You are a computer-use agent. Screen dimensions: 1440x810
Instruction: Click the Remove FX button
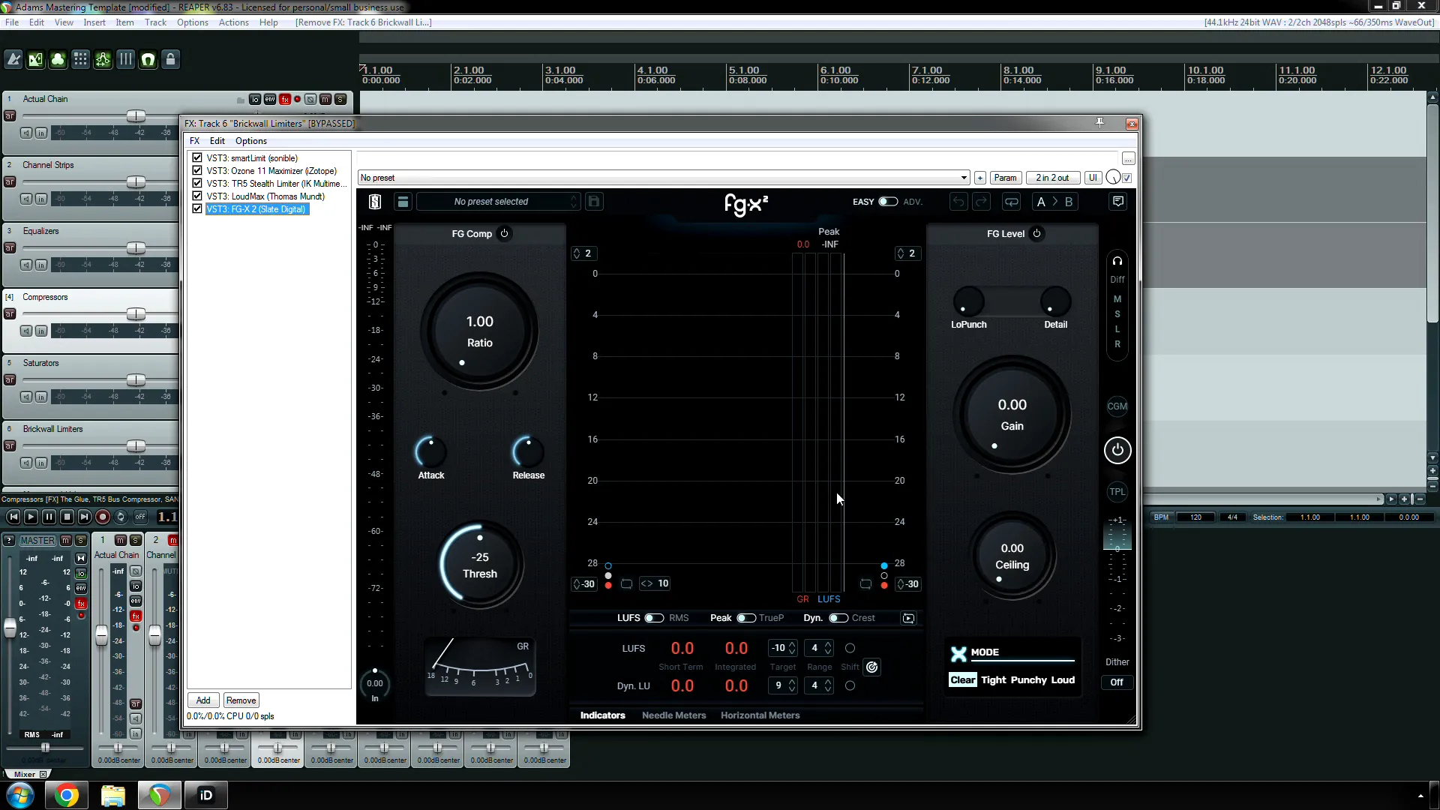click(241, 700)
